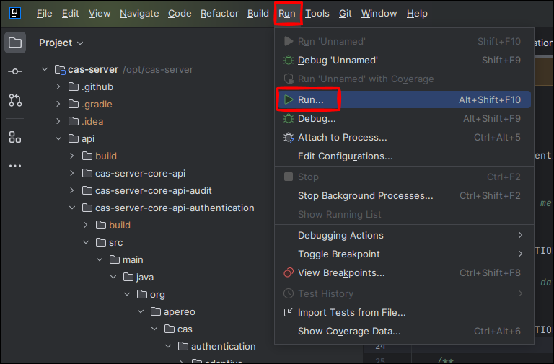The height and width of the screenshot is (364, 554).
Task: Open the Project tool window folder icon
Action: 14,43
